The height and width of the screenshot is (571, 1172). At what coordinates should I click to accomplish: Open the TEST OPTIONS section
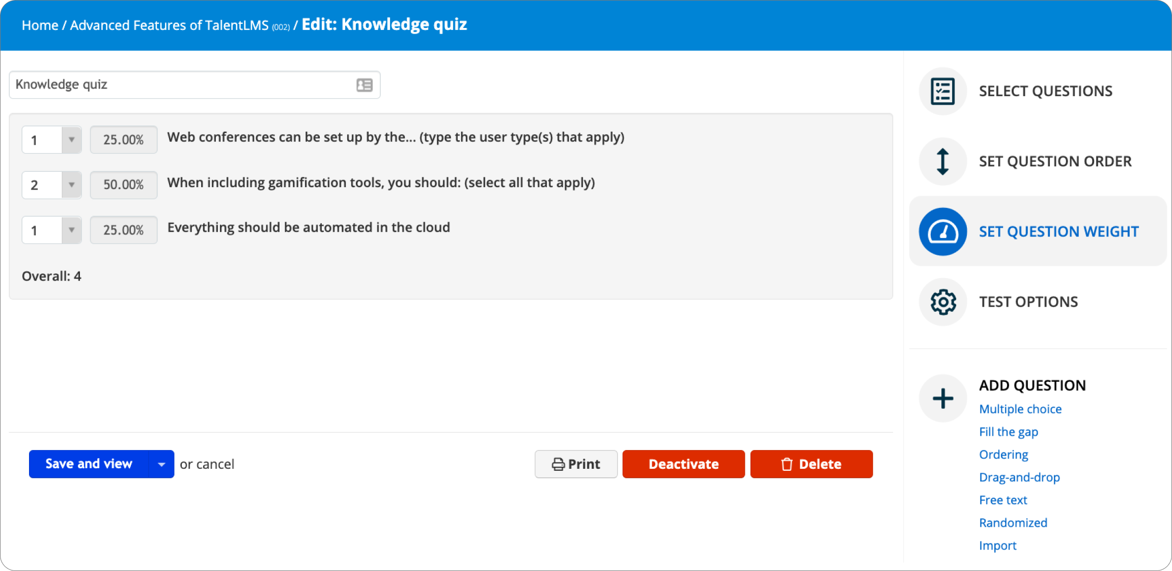(1028, 302)
